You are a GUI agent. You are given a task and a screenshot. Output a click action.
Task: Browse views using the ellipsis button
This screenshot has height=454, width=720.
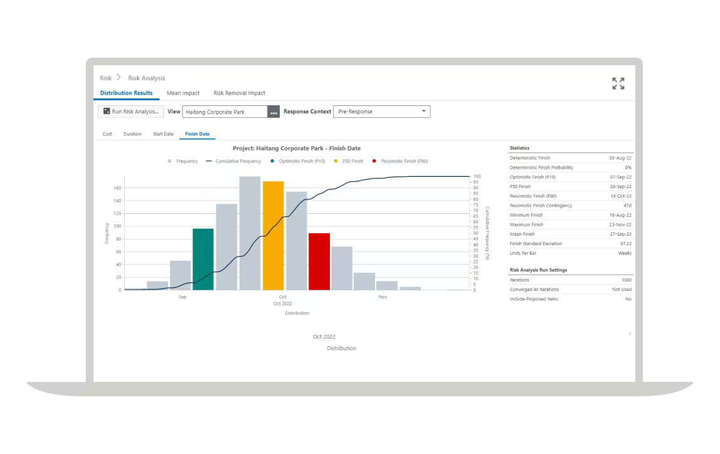click(273, 111)
